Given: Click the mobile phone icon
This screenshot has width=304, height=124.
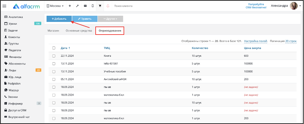Looking at the screenshot, I should (x=93, y=6).
